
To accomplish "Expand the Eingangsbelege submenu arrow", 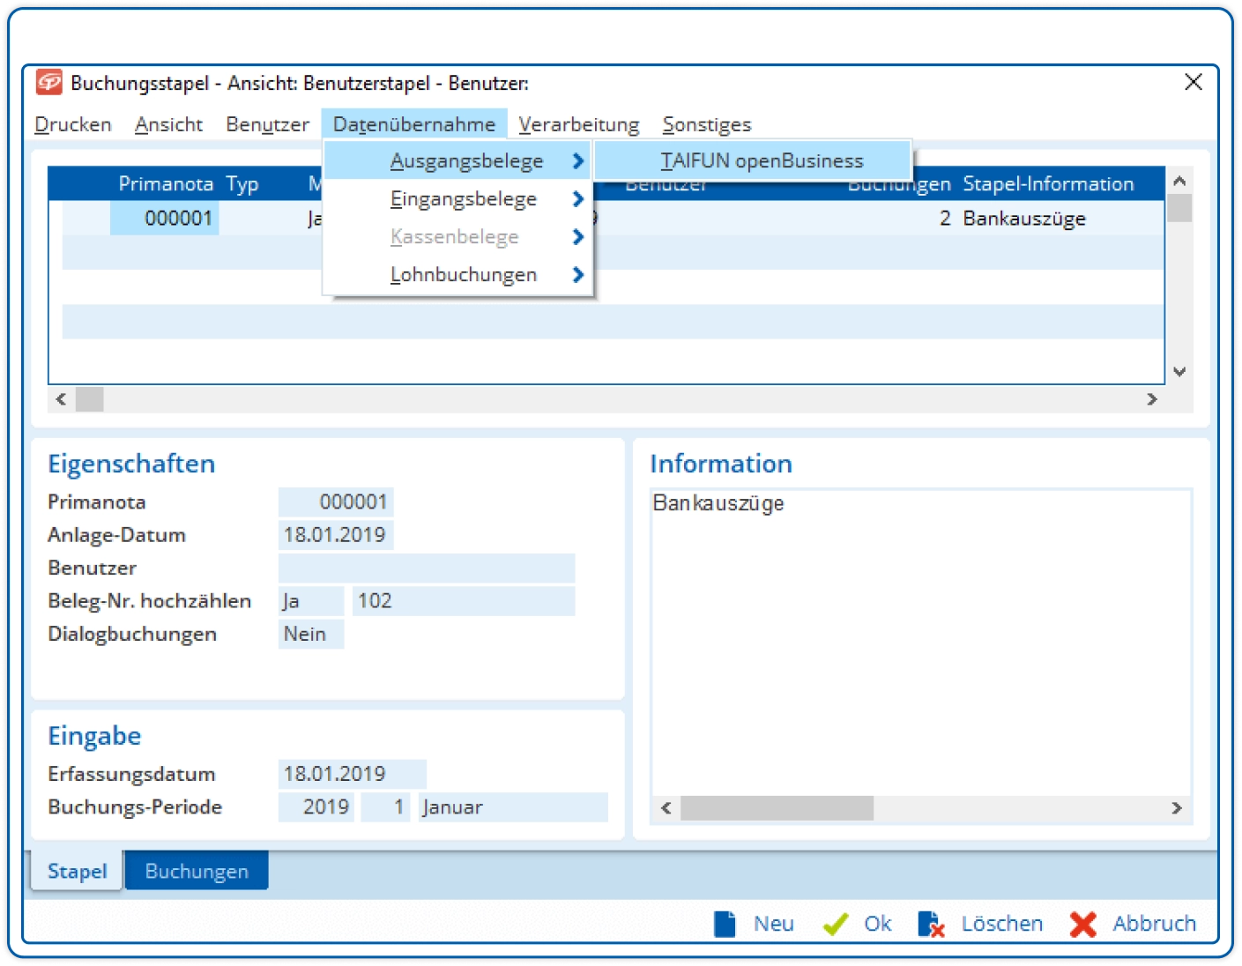I will coord(577,199).
